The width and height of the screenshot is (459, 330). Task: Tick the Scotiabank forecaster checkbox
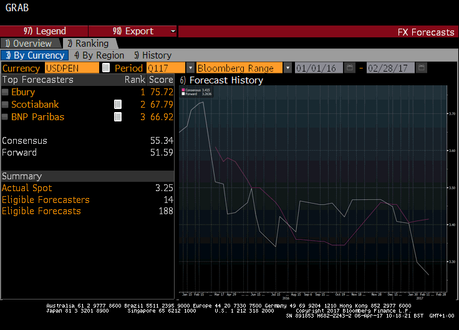[x=5, y=105]
